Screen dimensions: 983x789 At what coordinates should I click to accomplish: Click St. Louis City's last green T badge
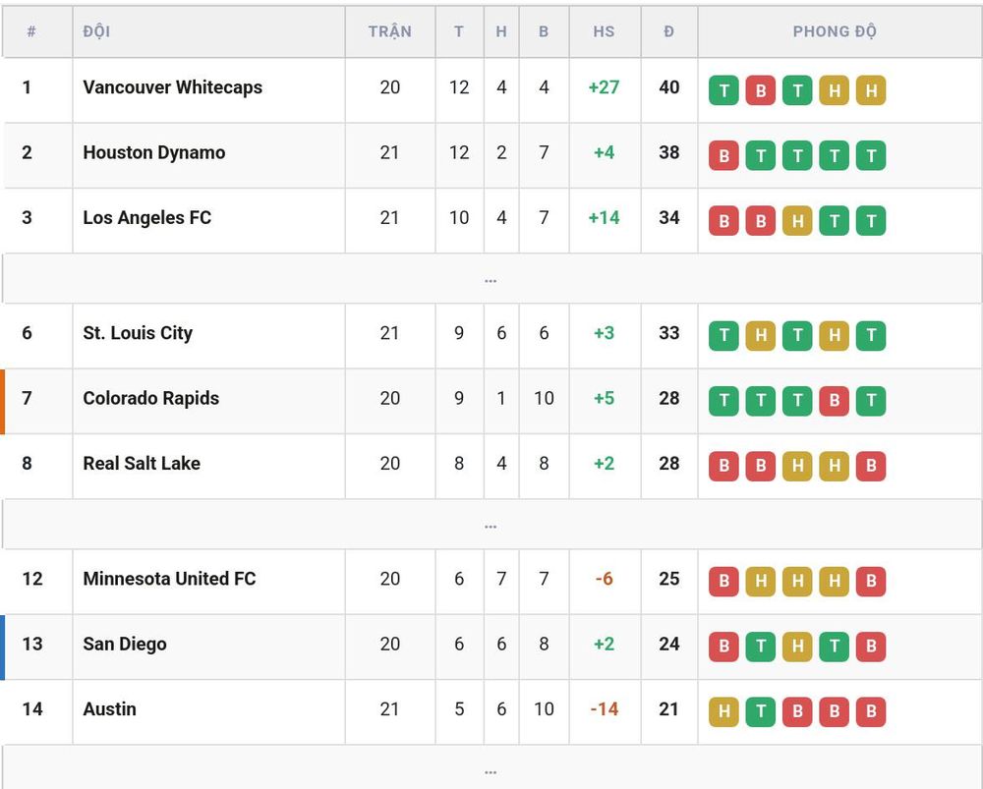coord(871,336)
